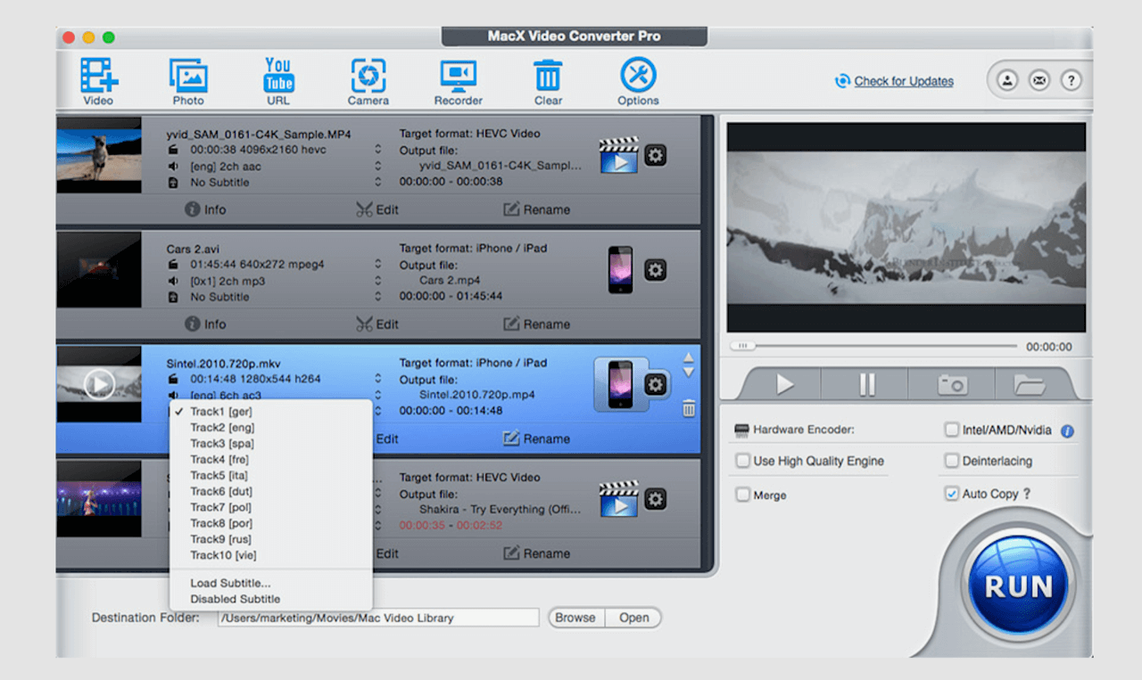
Task: Rename the Sintel.2010.720p.mkv output
Action: [x=536, y=438]
